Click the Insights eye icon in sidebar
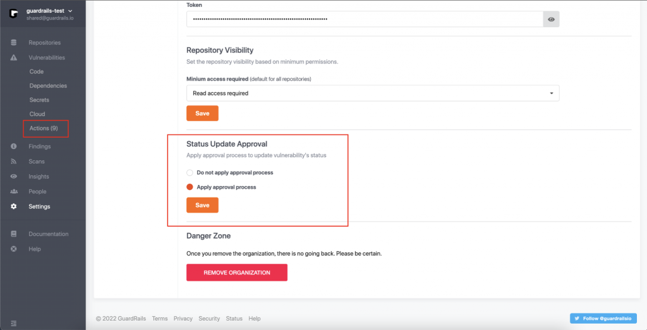The image size is (647, 330). click(x=14, y=177)
